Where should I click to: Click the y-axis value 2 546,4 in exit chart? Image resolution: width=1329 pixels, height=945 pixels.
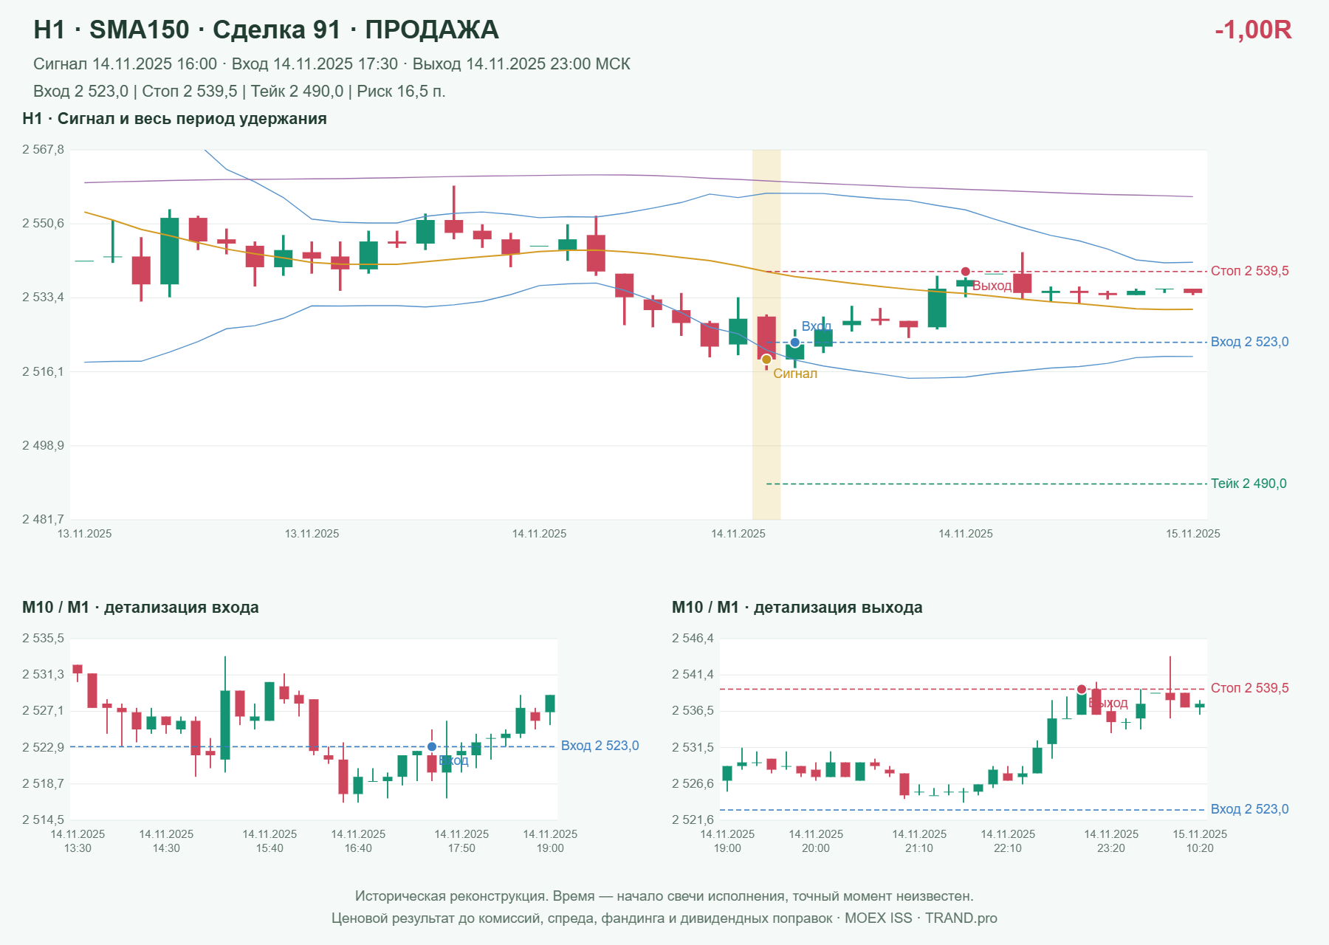[x=693, y=639]
